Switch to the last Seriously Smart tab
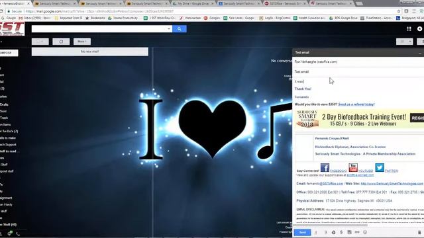The width and height of the screenshot is (424, 238). pyautogui.click(x=331, y=3)
